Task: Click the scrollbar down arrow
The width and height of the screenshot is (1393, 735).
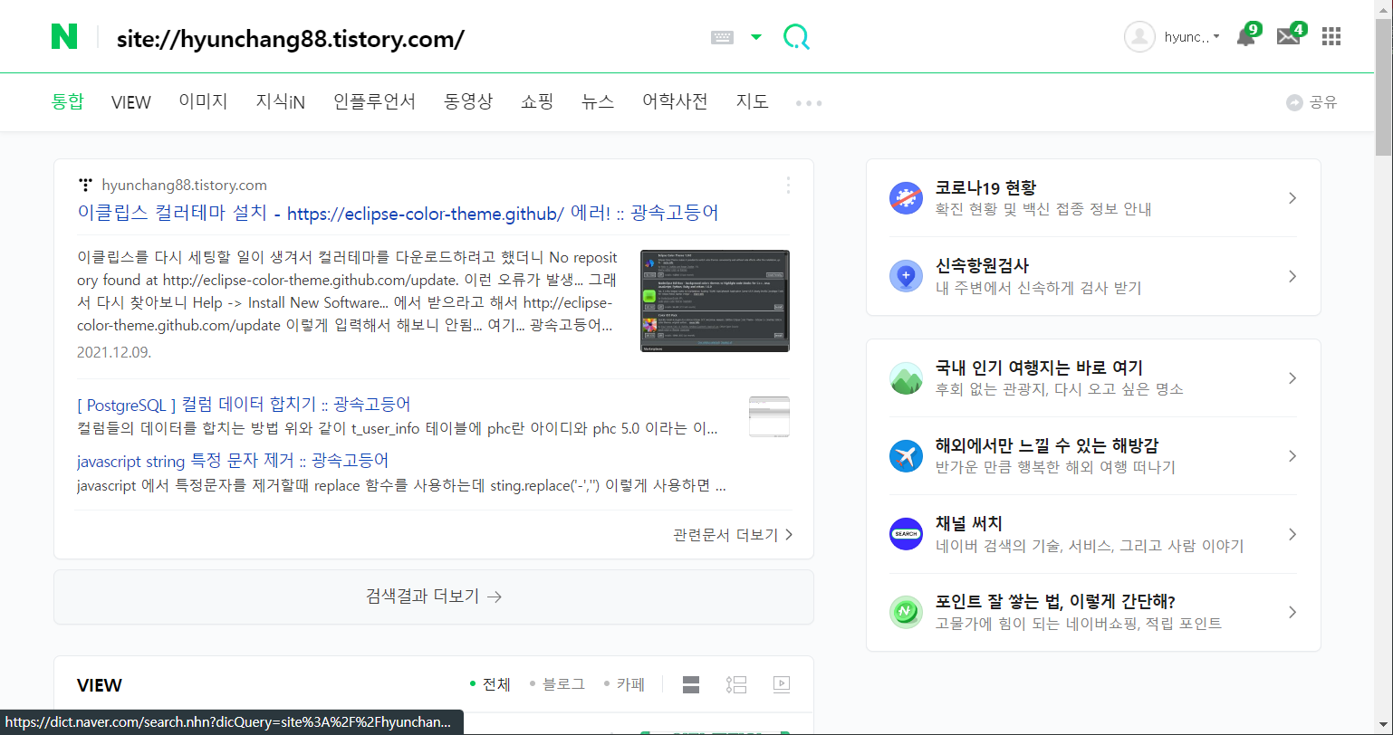Action: (x=1384, y=727)
